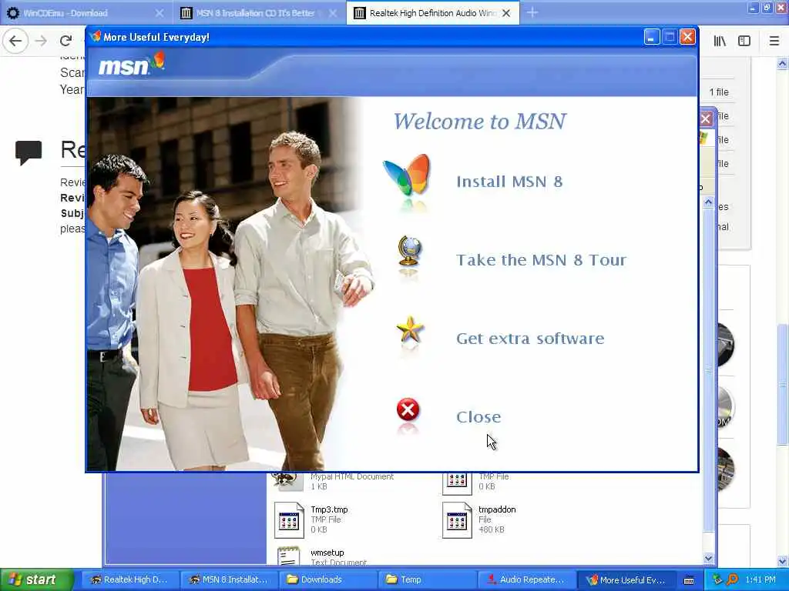789x591 pixels.
Task: Switch to Downloads folder in taskbar
Action: click(328, 579)
